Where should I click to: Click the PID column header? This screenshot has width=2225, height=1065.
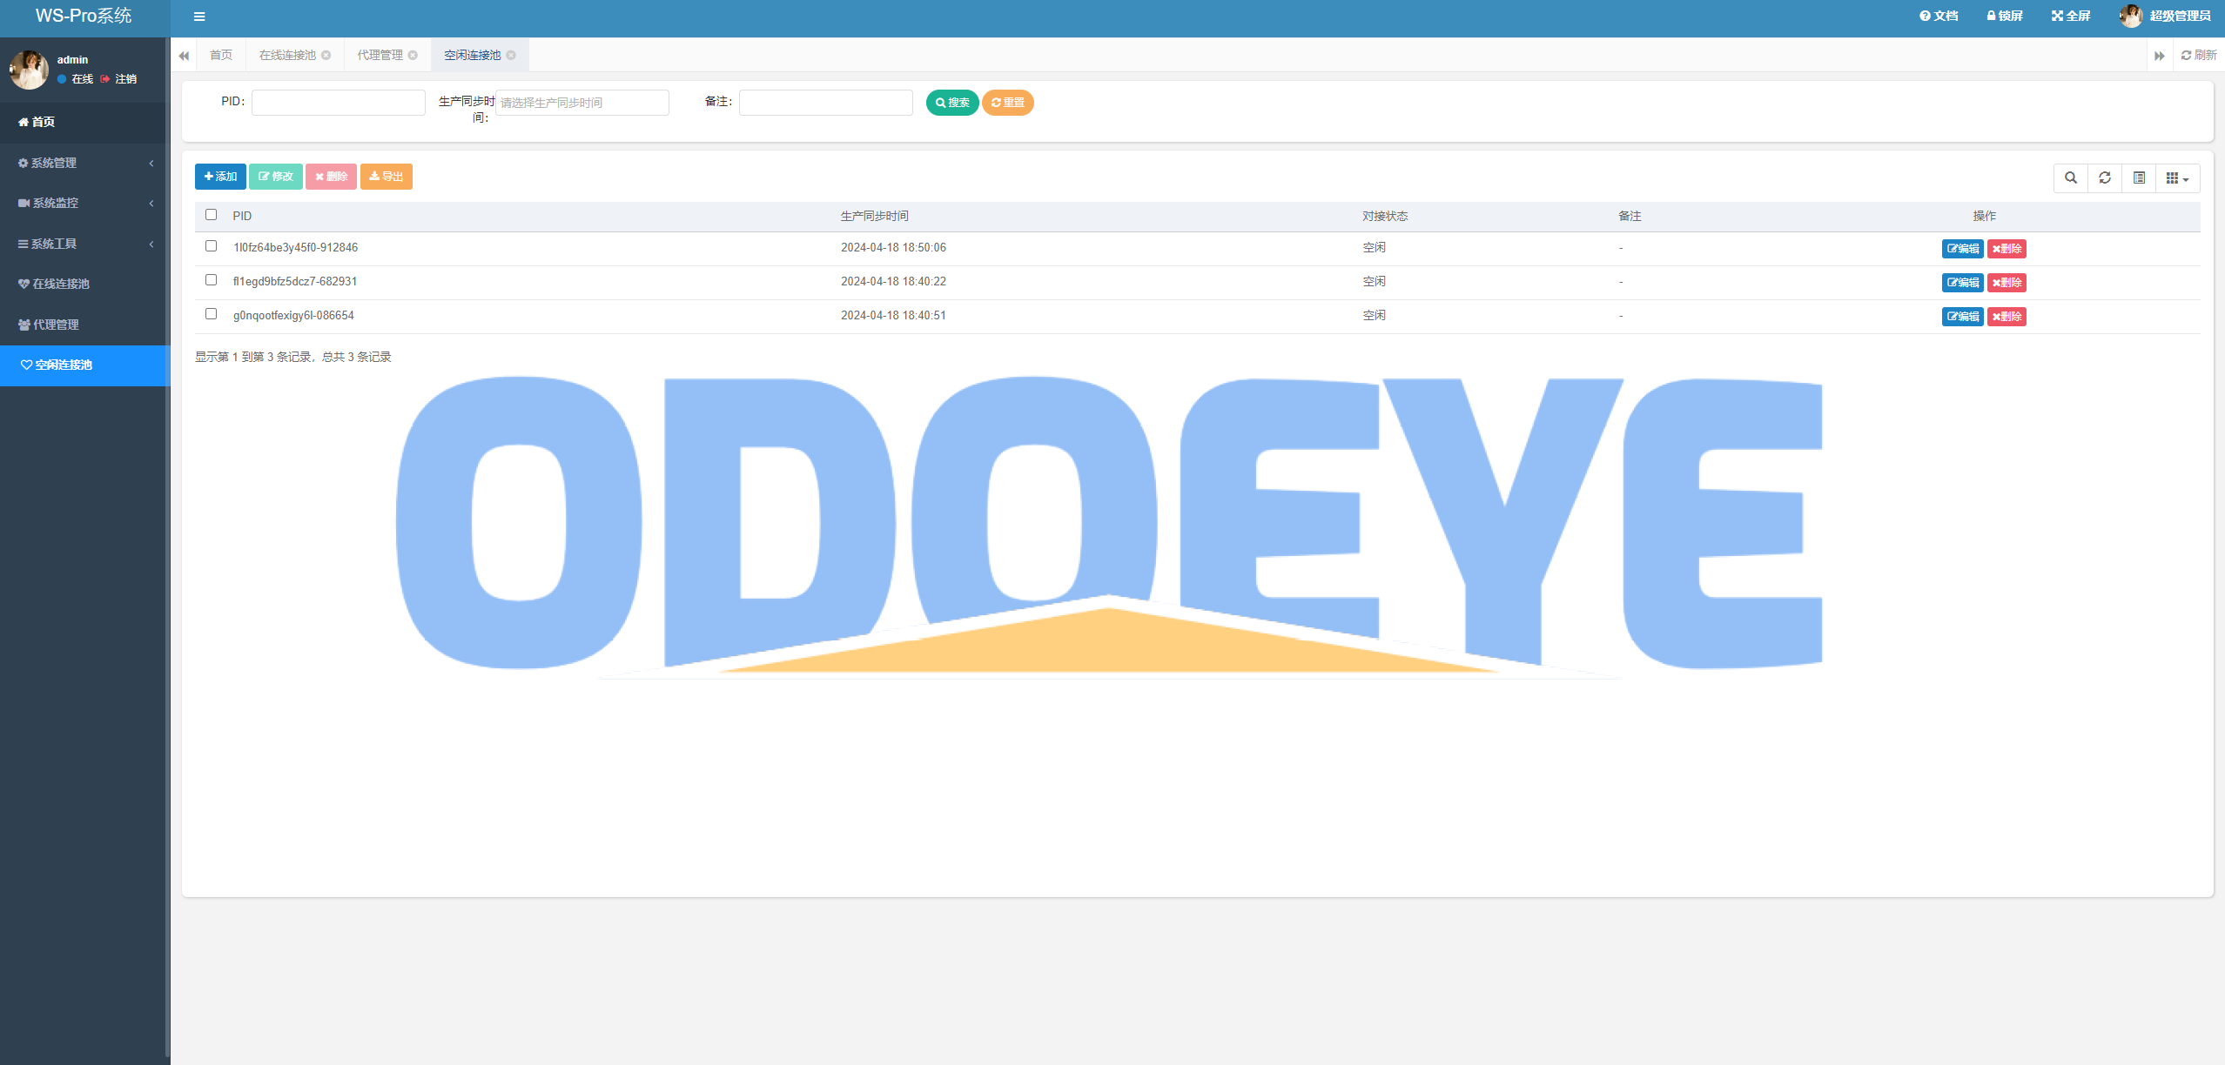coord(242,216)
